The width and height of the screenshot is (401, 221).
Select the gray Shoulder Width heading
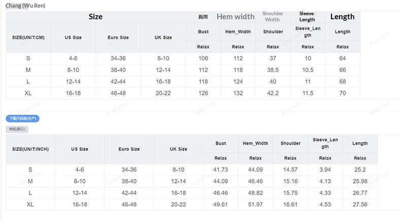click(x=273, y=17)
